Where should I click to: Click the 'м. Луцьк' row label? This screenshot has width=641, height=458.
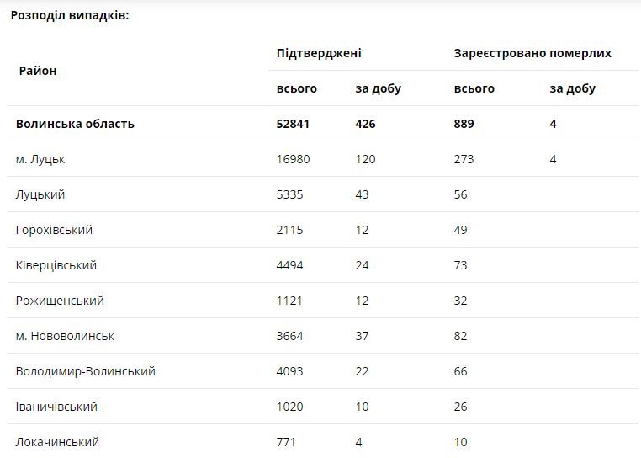coord(40,159)
